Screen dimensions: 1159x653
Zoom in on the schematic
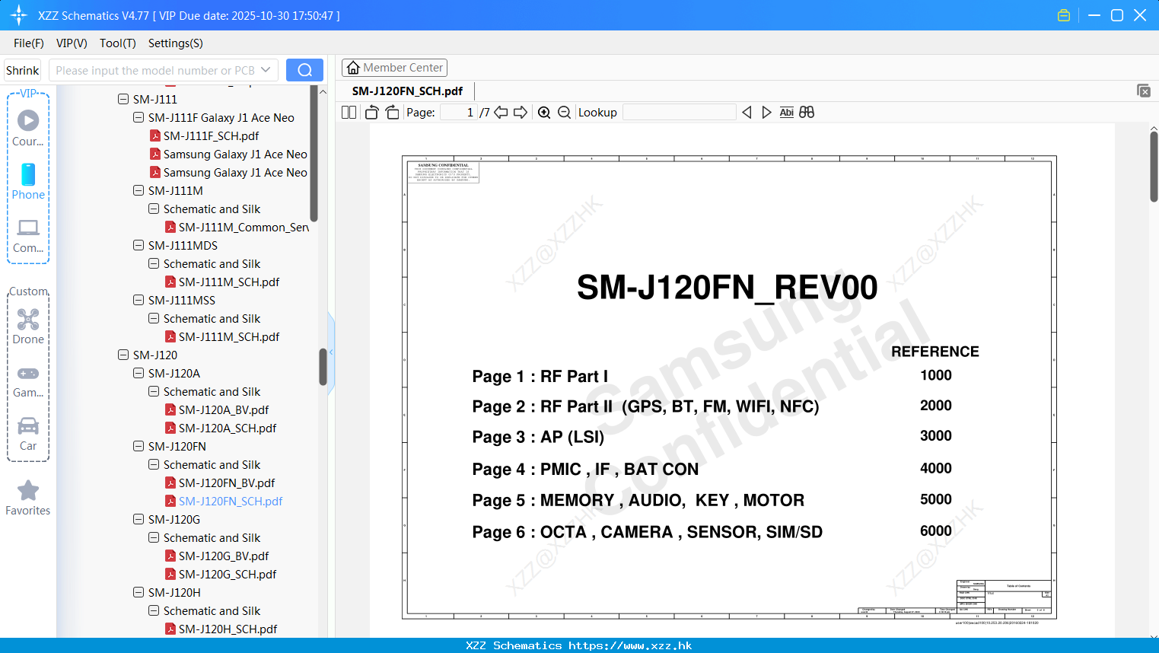pyautogui.click(x=544, y=112)
